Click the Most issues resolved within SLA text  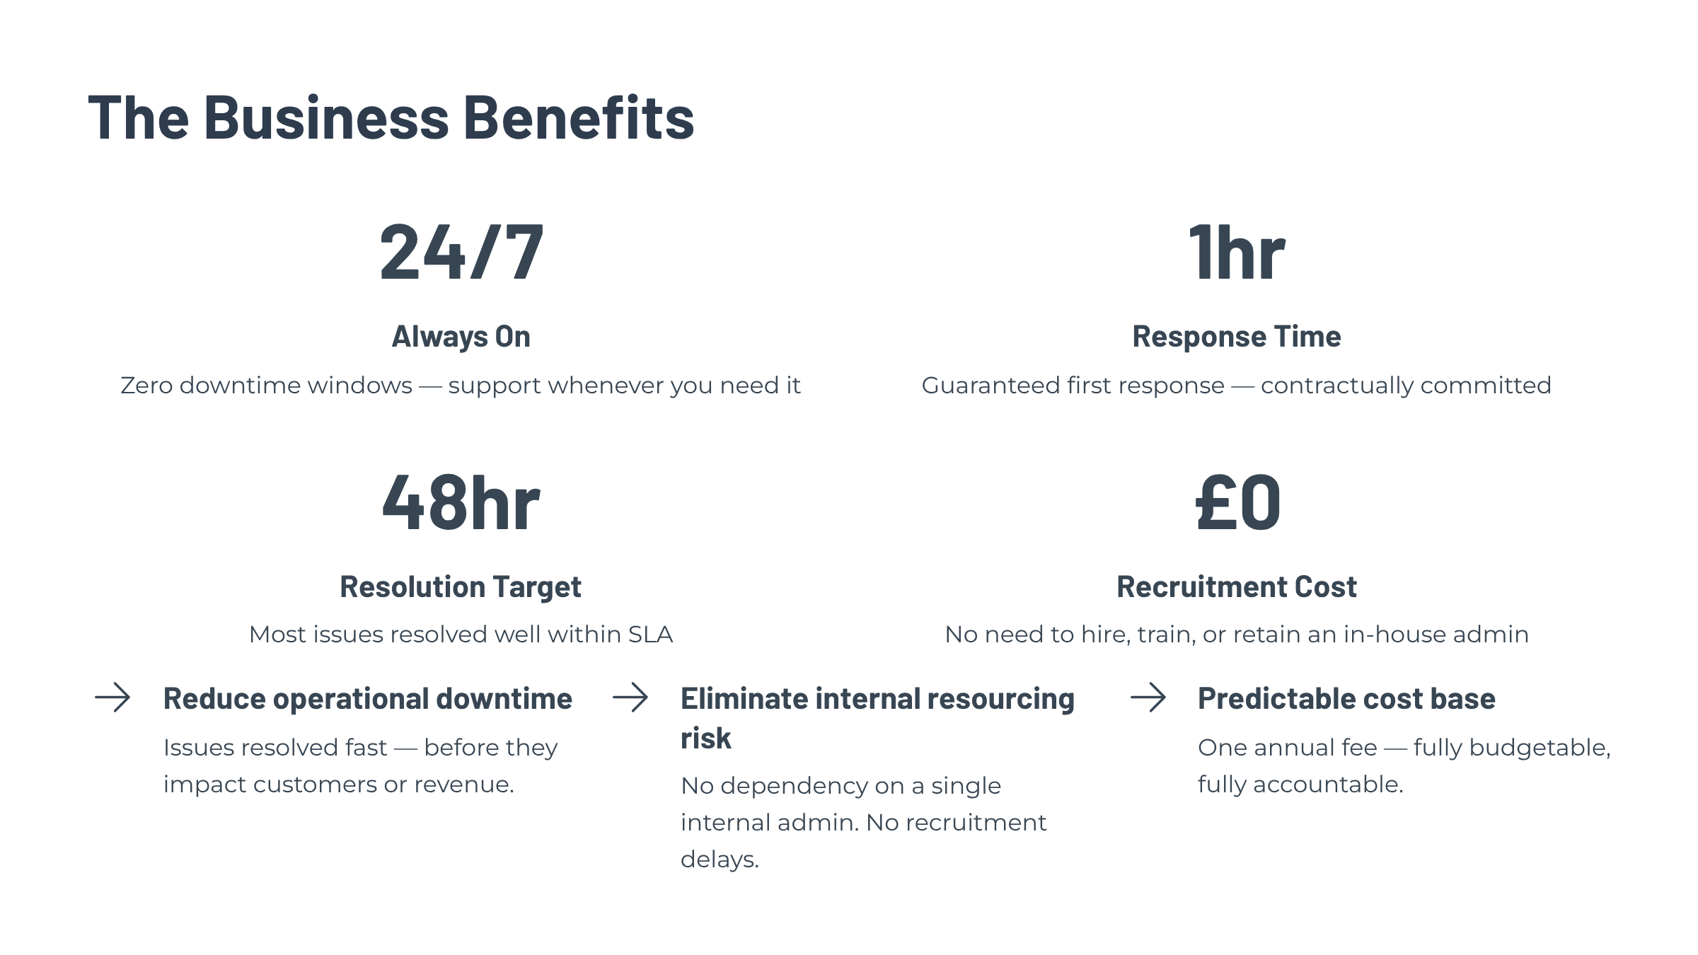pyautogui.click(x=461, y=635)
